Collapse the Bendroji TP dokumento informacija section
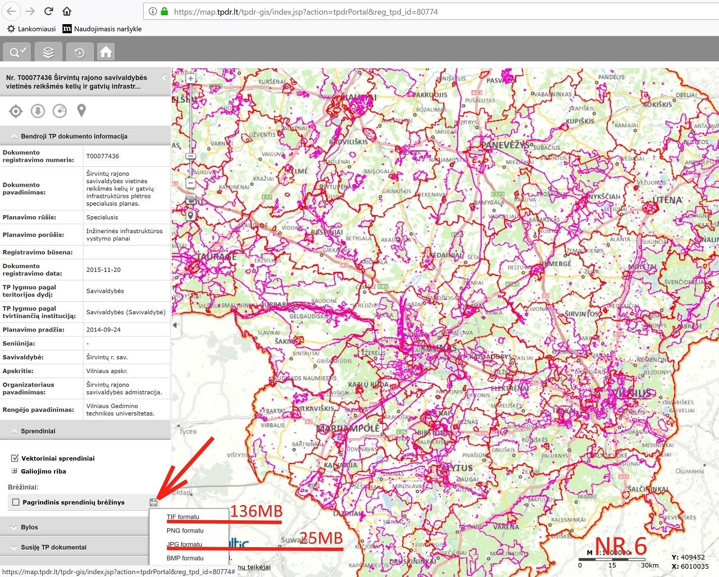This screenshot has height=577, width=719. pos(85,136)
